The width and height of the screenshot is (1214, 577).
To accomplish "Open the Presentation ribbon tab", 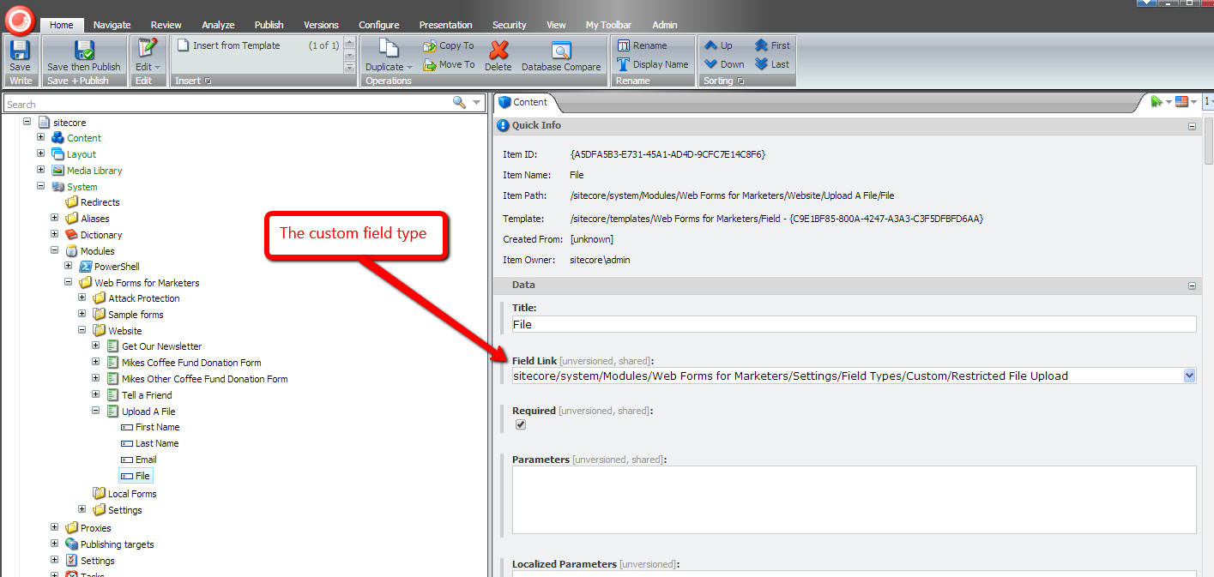I will click(x=445, y=25).
